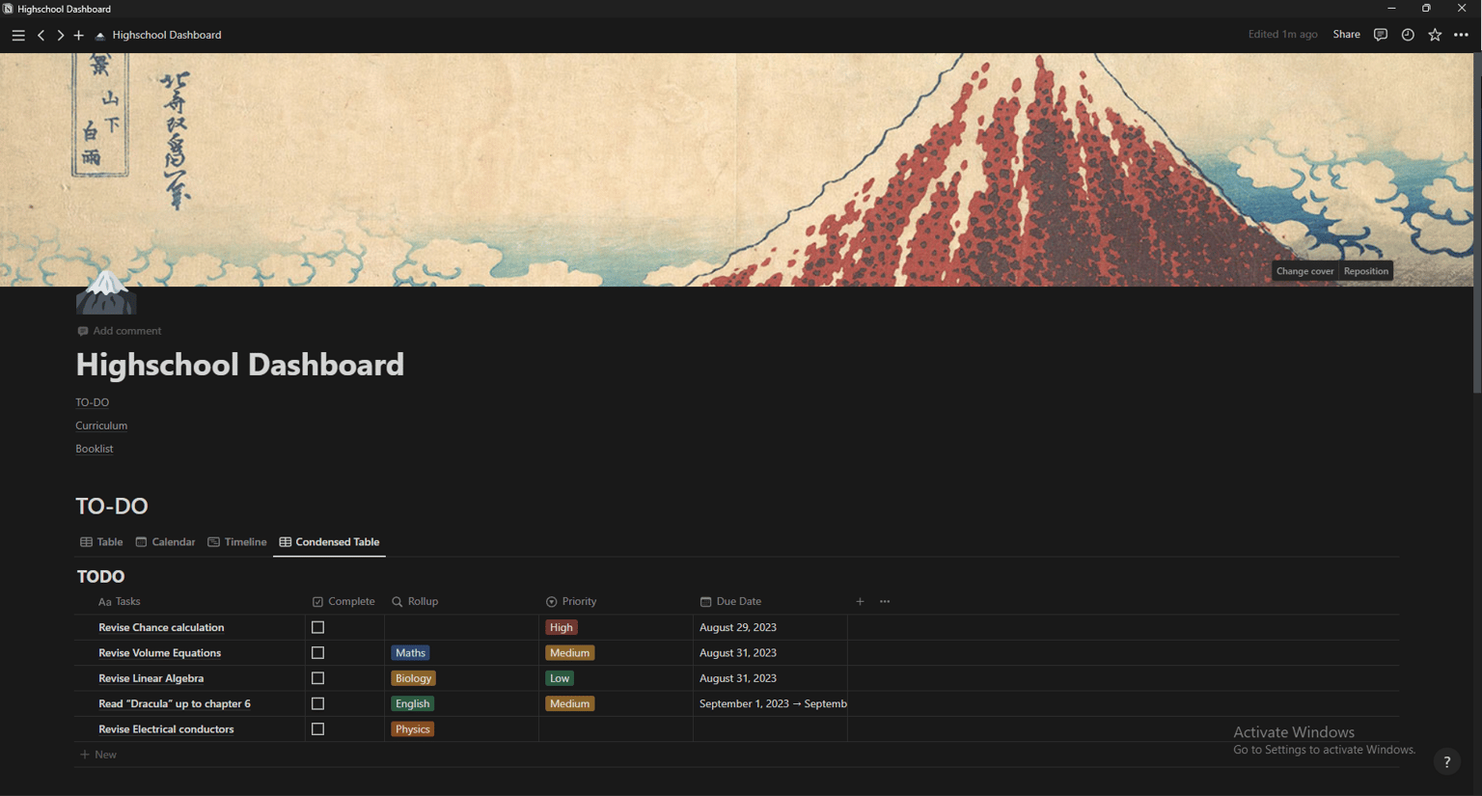Switch to the Calendar view tab
Screen dimensions: 1482x796
165,542
